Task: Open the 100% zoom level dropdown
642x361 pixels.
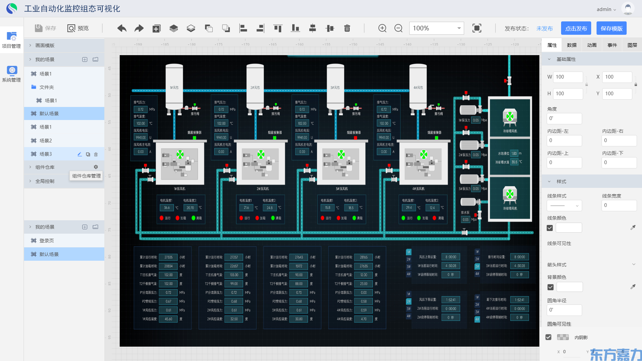Action: 436,28
